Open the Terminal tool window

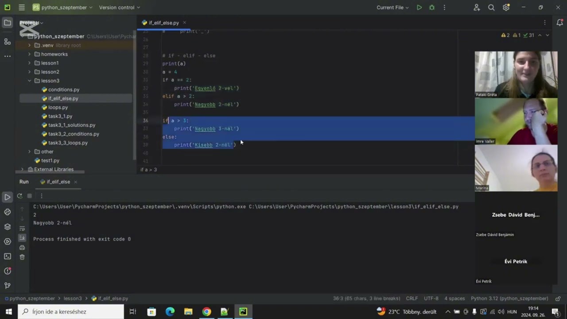8,256
